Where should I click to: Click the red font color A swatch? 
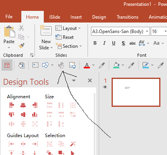click(87, 65)
